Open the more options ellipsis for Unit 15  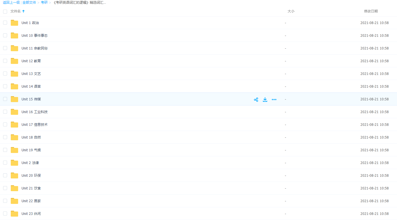[274, 100]
